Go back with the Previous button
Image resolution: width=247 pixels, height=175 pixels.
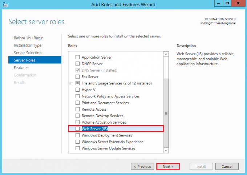coord(142,166)
